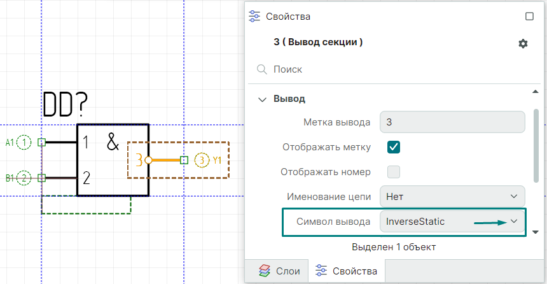Click the Свойства sliders icon in header
The height and width of the screenshot is (284, 547).
(x=255, y=17)
